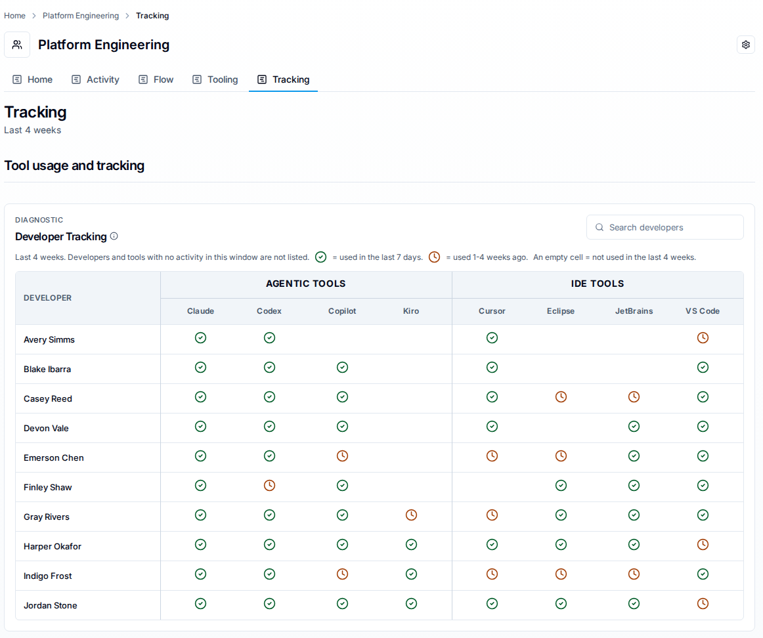
Task: Click the Eclipse column header
Action: pyautogui.click(x=561, y=311)
